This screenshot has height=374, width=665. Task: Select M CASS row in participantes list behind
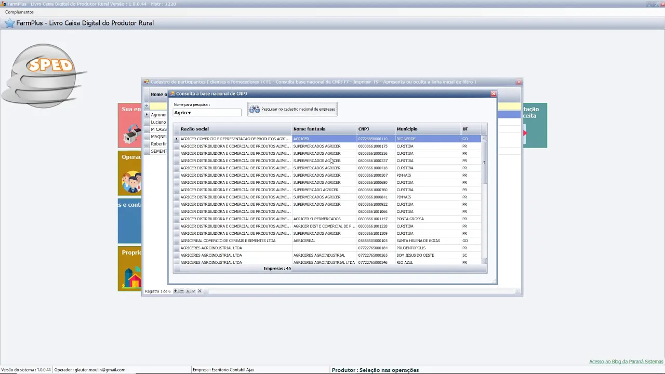(159, 129)
